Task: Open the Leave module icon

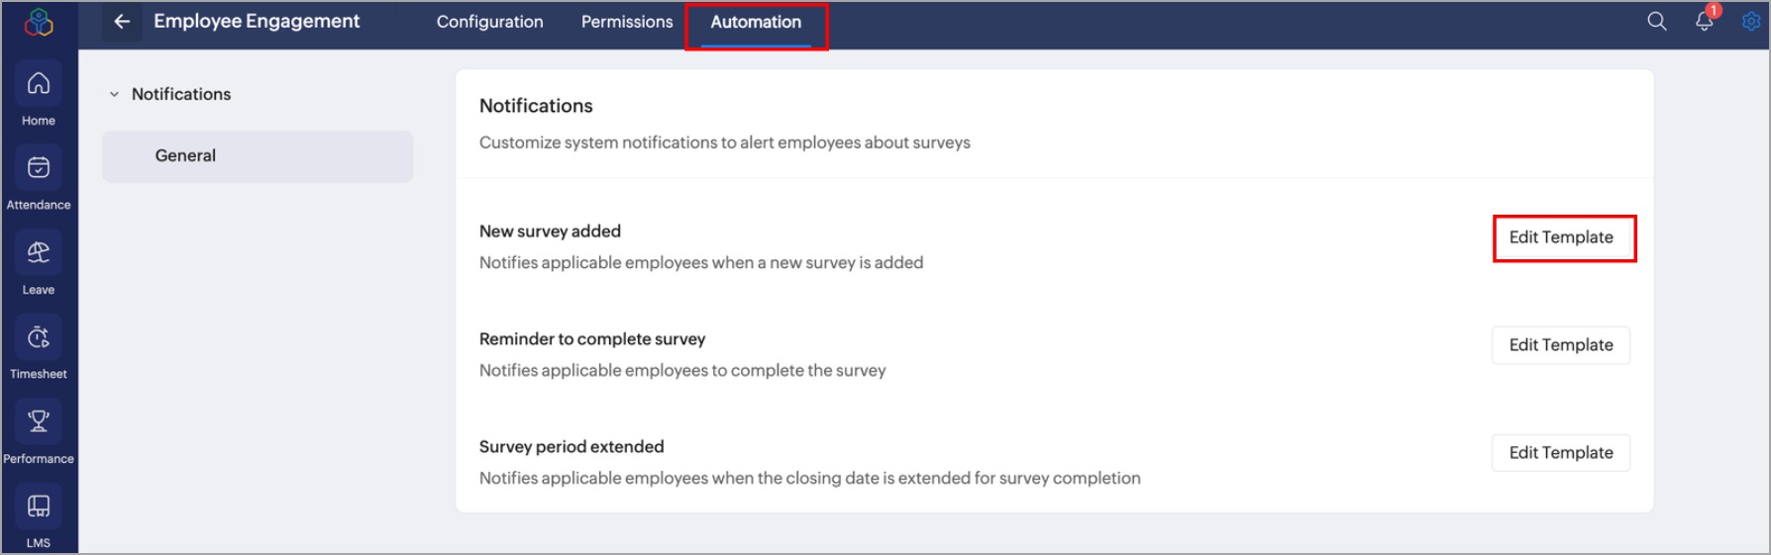Action: point(39,253)
